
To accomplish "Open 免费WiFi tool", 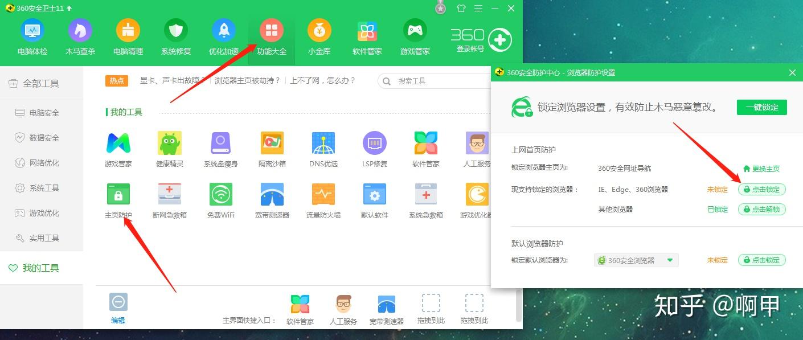I will pyautogui.click(x=221, y=201).
